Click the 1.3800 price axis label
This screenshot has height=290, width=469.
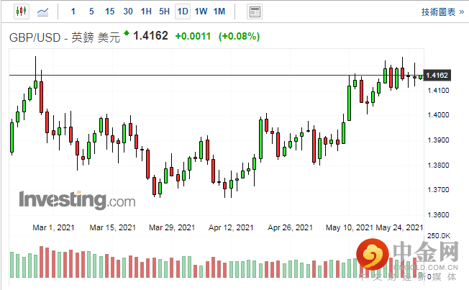coord(439,166)
